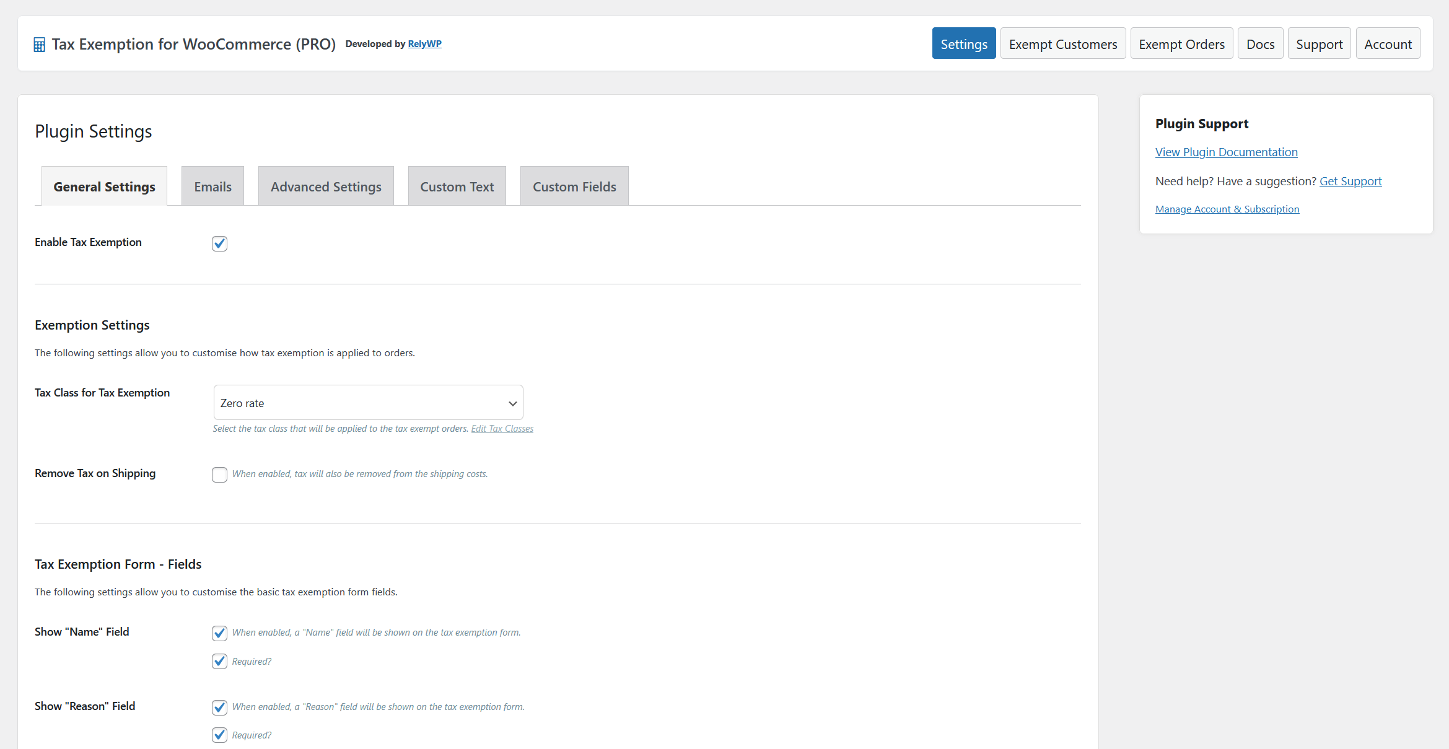Viewport: 1449px width, 749px height.
Task: Click the Tax Exemption plugin calculator icon
Action: coord(39,43)
